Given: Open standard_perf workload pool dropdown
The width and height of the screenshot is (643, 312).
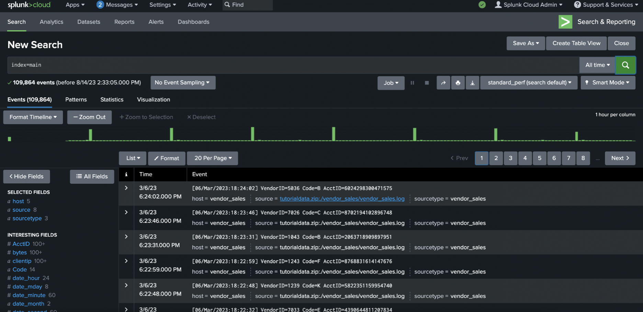Looking at the screenshot, I should coord(529,83).
